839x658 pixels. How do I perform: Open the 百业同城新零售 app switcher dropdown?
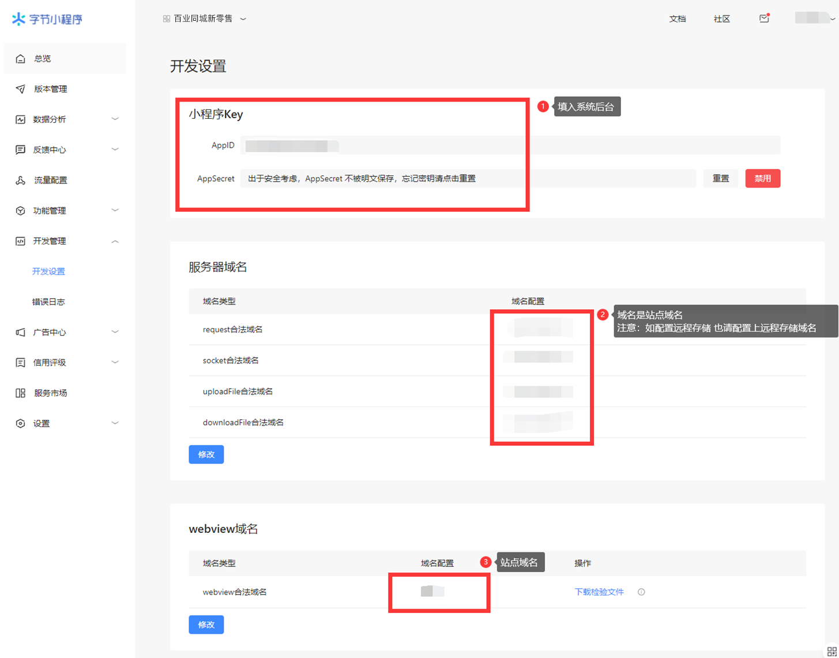tap(205, 18)
